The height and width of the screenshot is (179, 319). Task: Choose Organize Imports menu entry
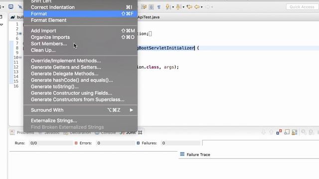80,37
